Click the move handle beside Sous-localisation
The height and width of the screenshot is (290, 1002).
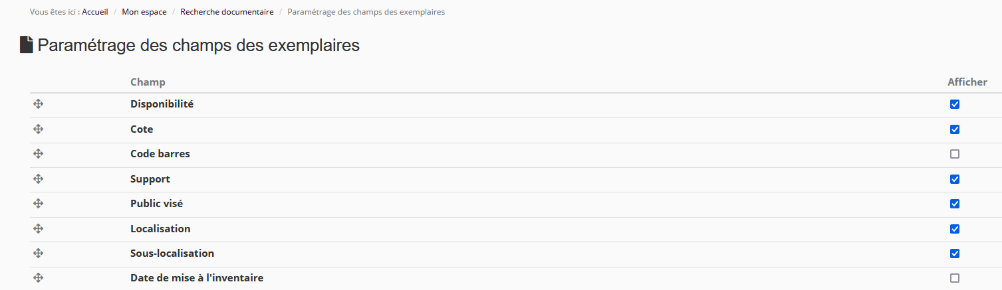39,254
